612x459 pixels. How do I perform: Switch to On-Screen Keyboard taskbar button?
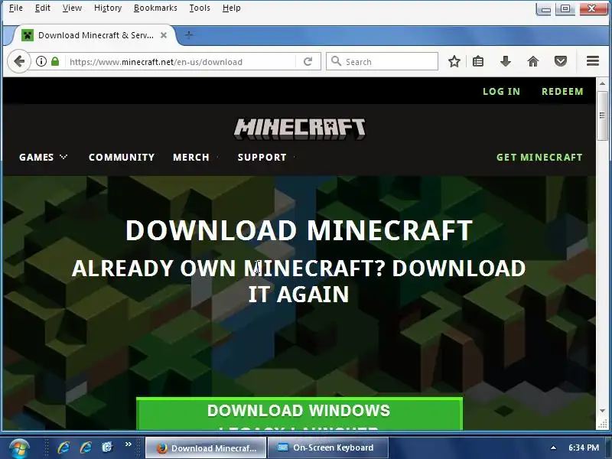[x=328, y=448]
